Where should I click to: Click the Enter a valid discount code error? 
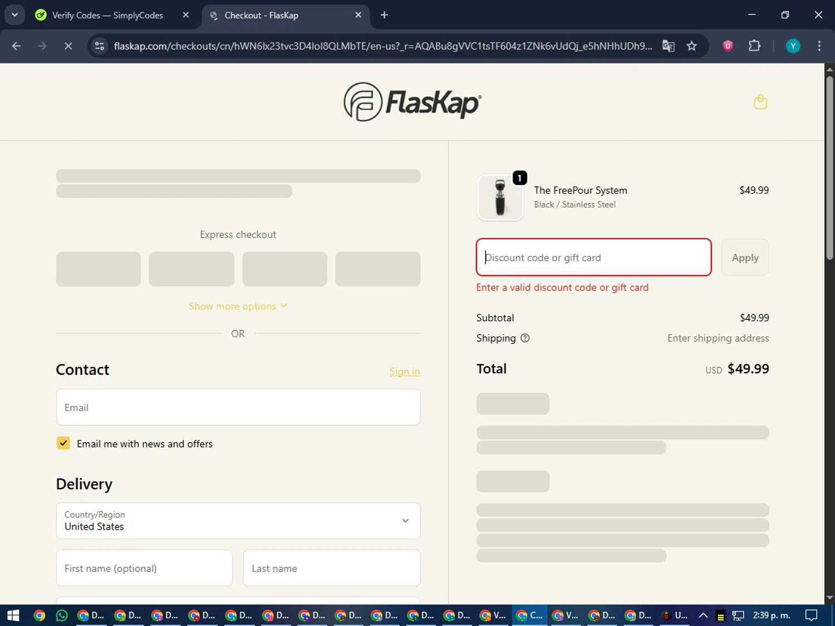coord(562,288)
